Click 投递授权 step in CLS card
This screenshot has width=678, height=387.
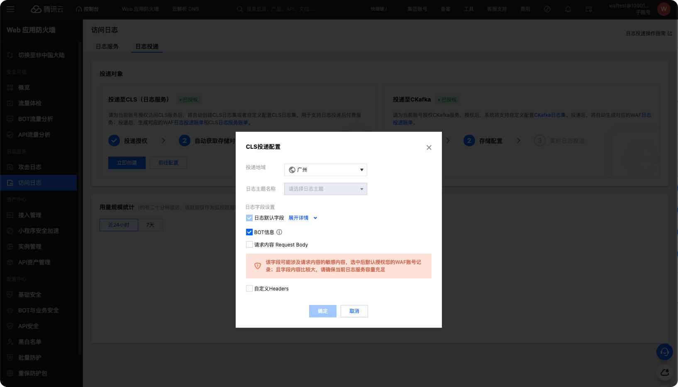128,141
